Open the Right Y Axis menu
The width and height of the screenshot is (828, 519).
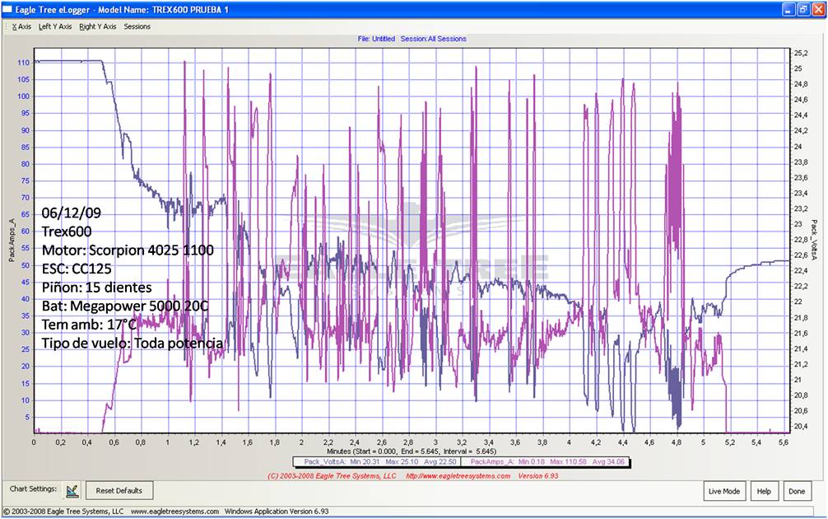(x=97, y=26)
